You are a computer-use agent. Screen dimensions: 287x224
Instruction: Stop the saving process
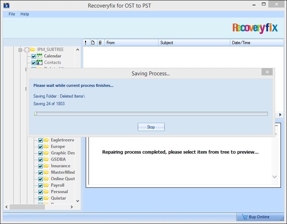151,127
